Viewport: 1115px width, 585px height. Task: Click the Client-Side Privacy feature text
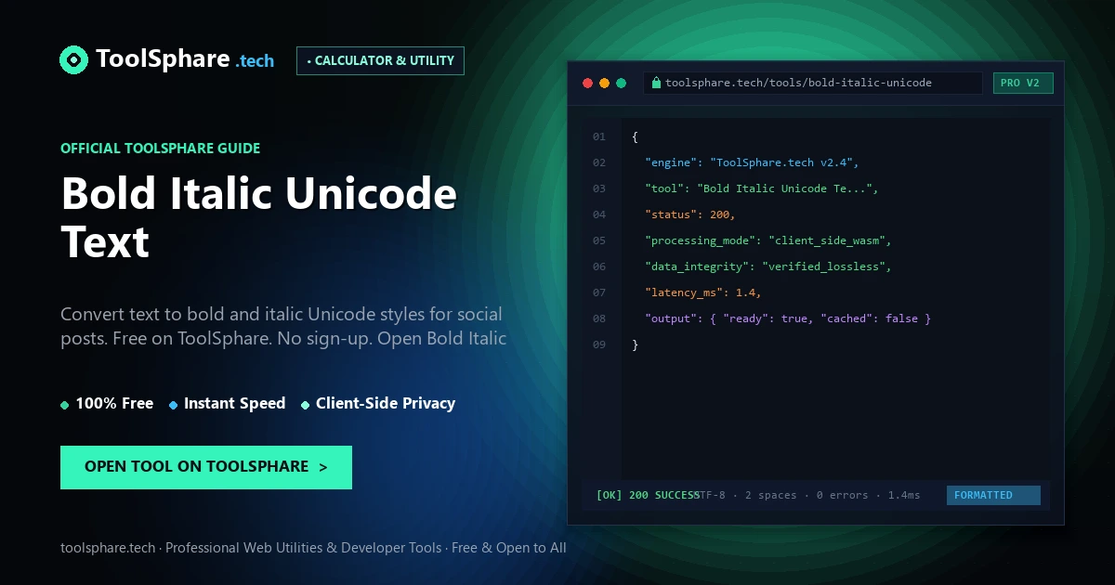386,403
